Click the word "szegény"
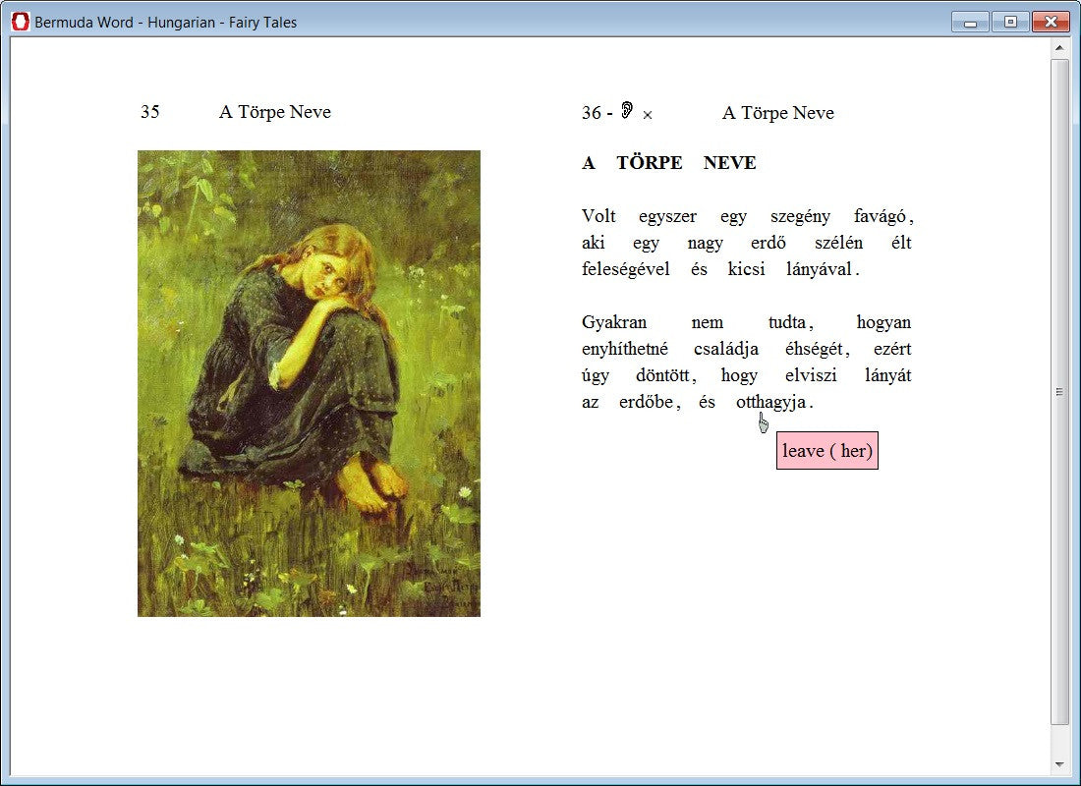The width and height of the screenshot is (1081, 786). 800,216
